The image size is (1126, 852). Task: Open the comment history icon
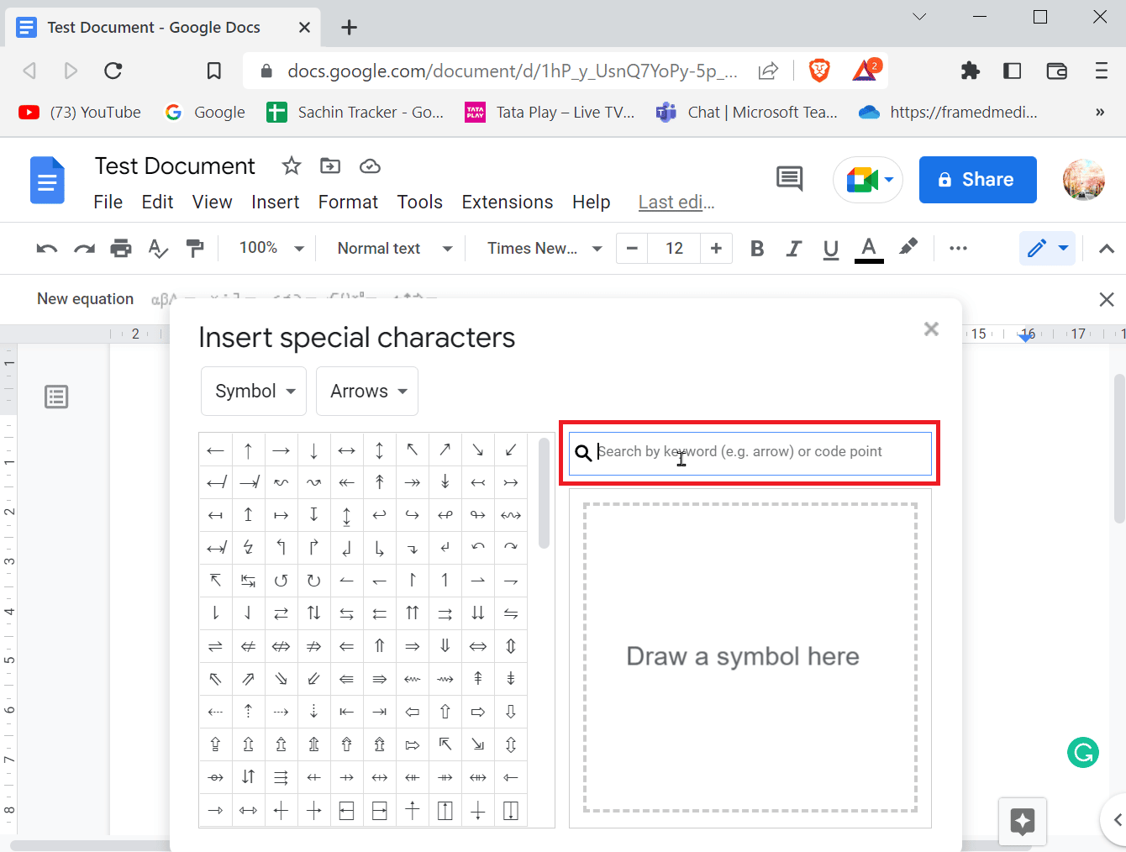click(x=790, y=178)
